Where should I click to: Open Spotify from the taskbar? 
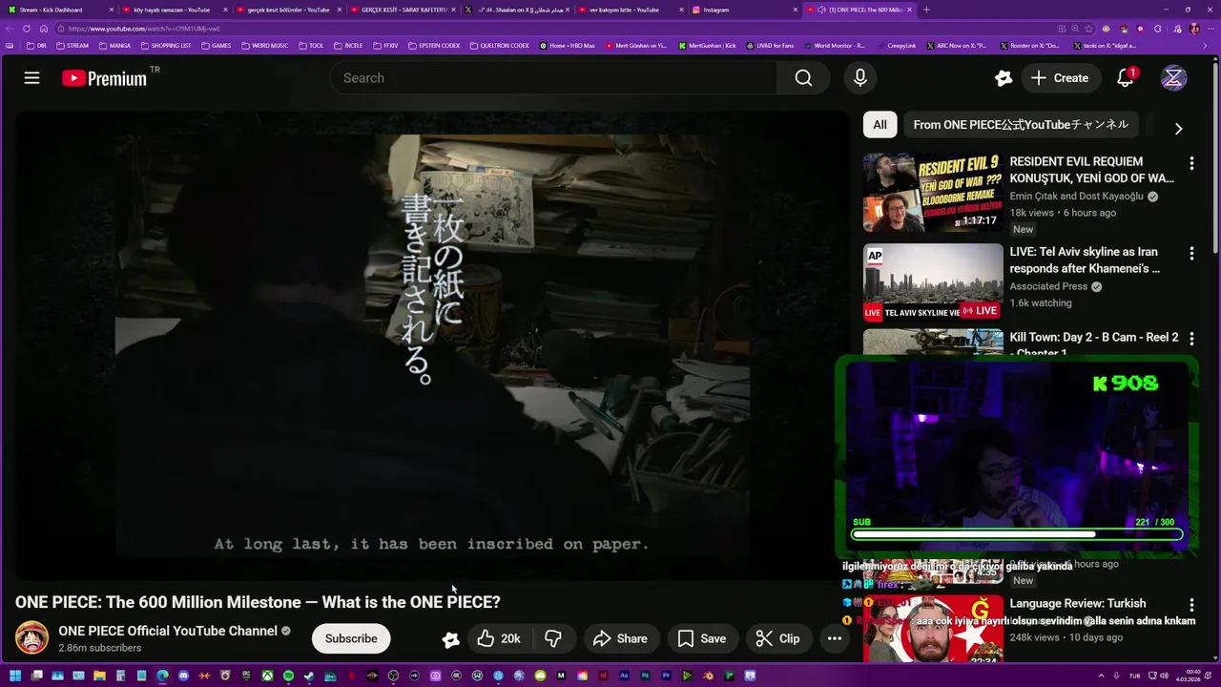[288, 676]
